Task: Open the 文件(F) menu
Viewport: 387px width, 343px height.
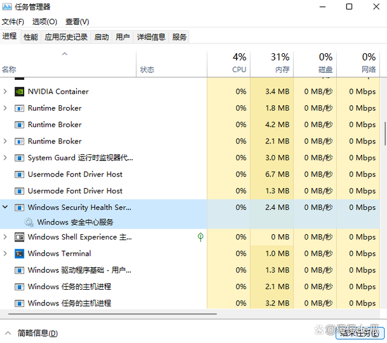Action: click(x=13, y=22)
